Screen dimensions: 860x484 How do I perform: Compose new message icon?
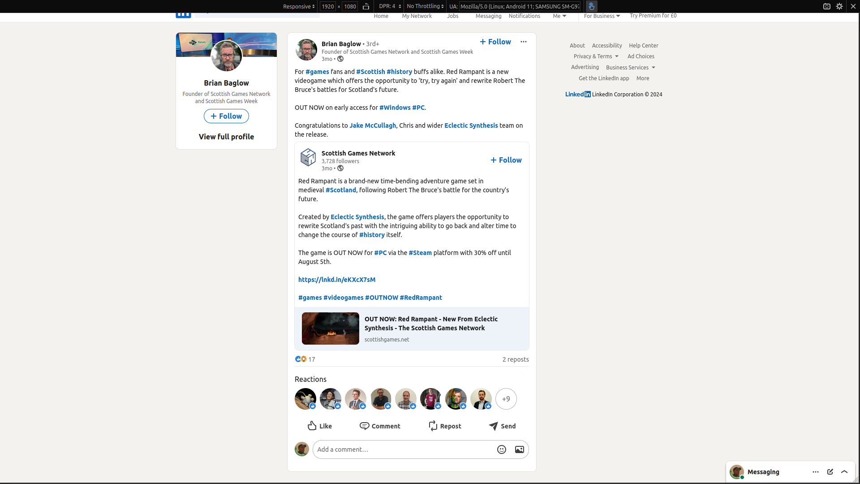click(830, 472)
